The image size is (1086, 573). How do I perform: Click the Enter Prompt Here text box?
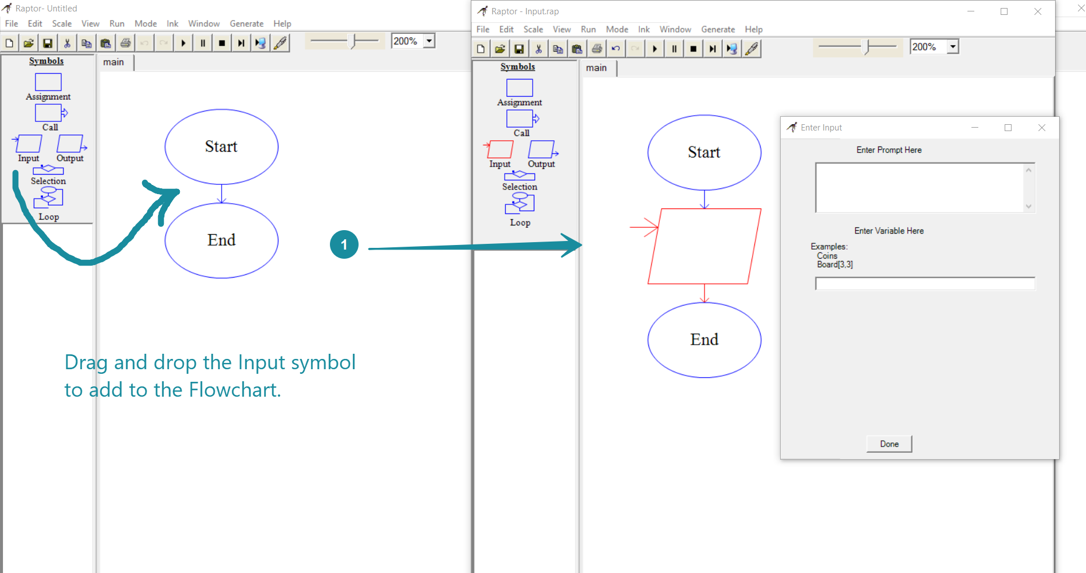919,188
